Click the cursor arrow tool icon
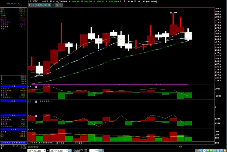This screenshot has width=227, height=152. tap(201, 150)
